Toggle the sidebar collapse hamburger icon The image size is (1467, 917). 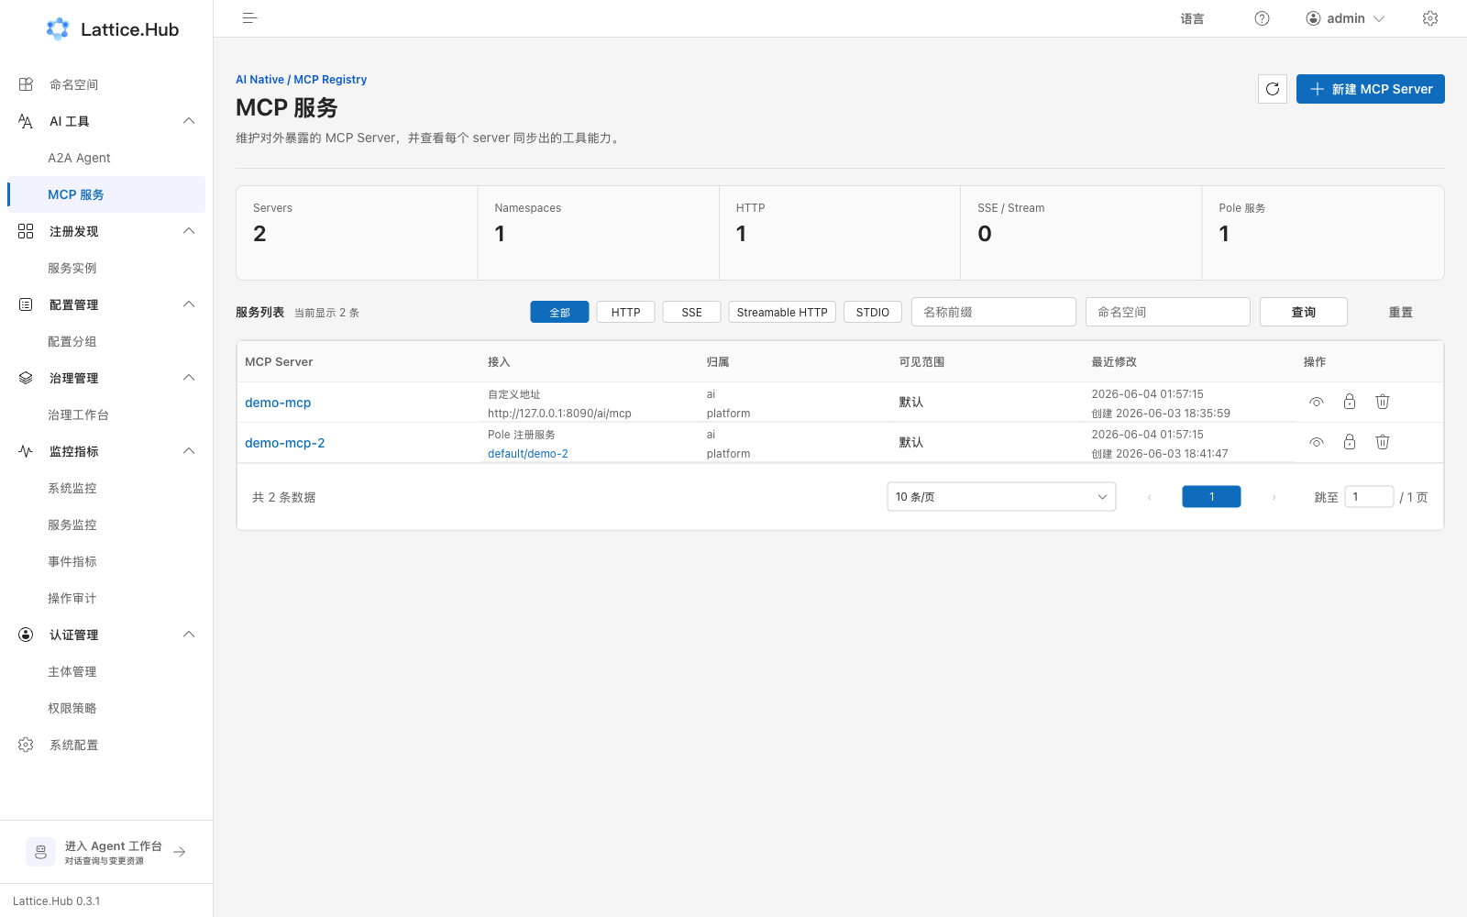click(x=249, y=18)
